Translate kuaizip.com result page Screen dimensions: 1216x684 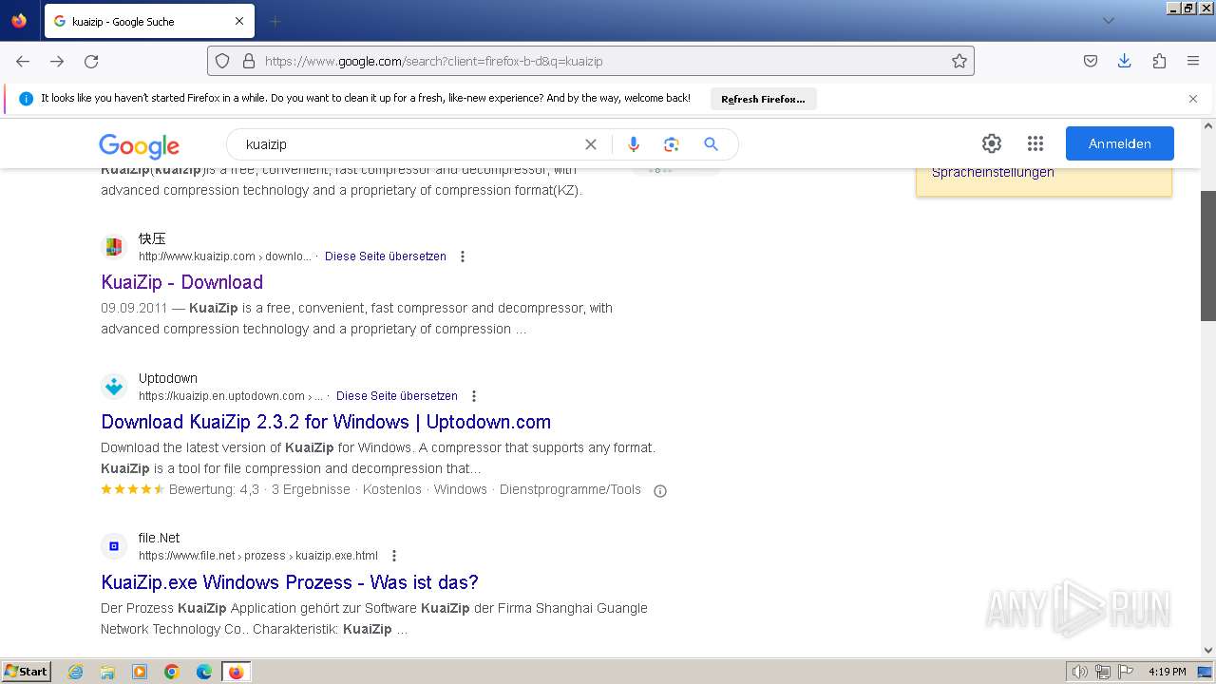[x=386, y=256]
